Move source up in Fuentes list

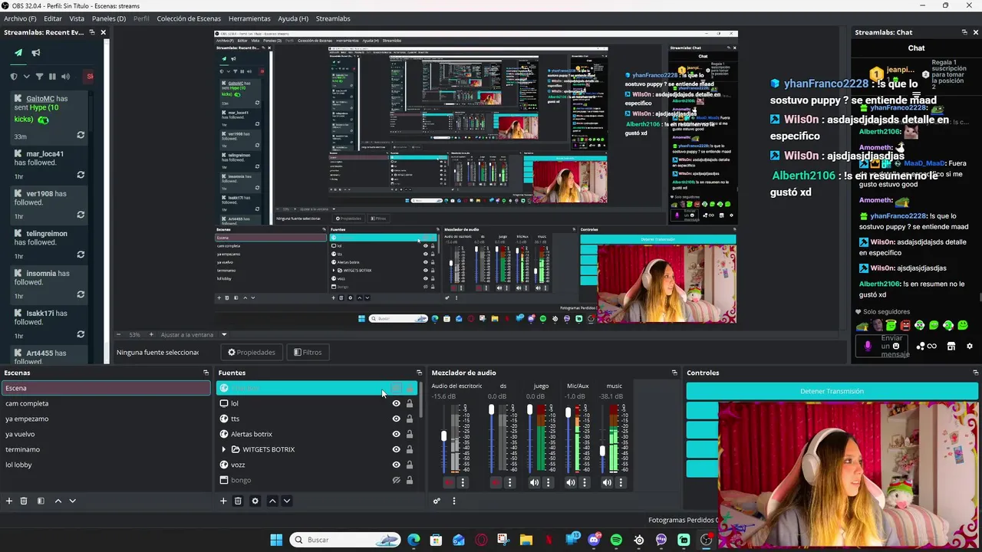(272, 501)
